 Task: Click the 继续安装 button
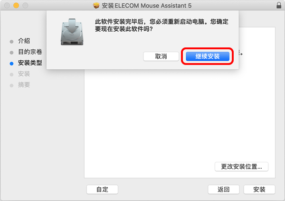click(x=208, y=56)
